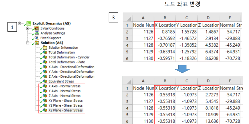Click the Total Deformation - Cylinder result icon
Screen dimensions: 249x124
coord(45,57)
